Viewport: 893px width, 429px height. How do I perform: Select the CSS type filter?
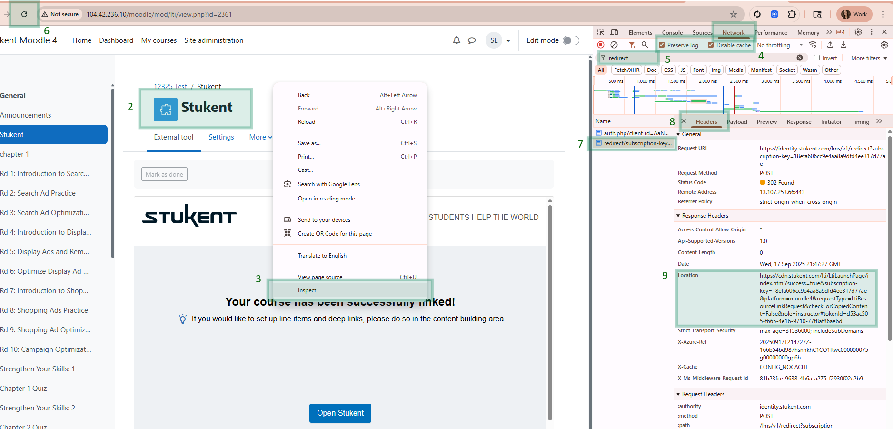click(668, 70)
